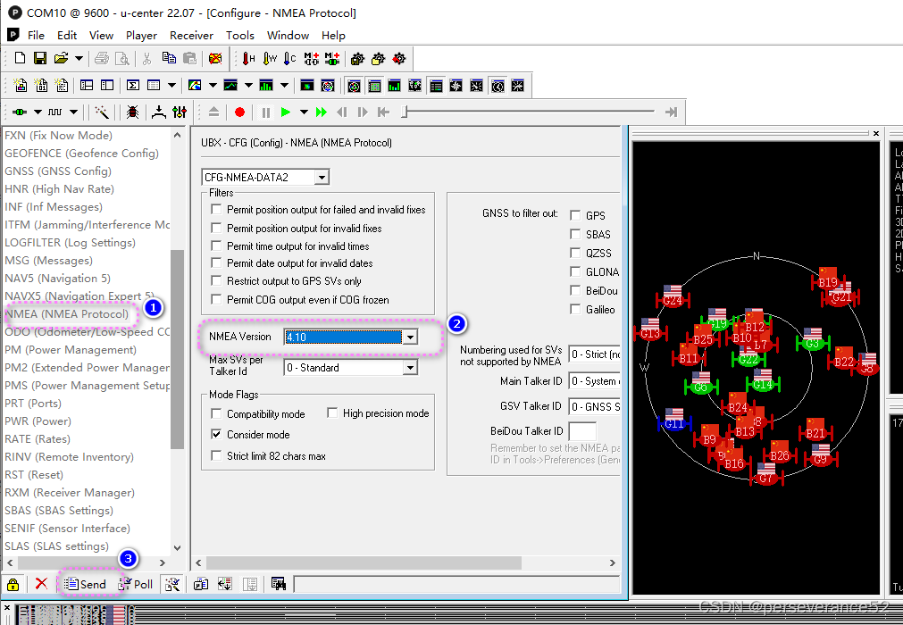Click the red X clear icon
903x625 pixels.
click(x=41, y=584)
